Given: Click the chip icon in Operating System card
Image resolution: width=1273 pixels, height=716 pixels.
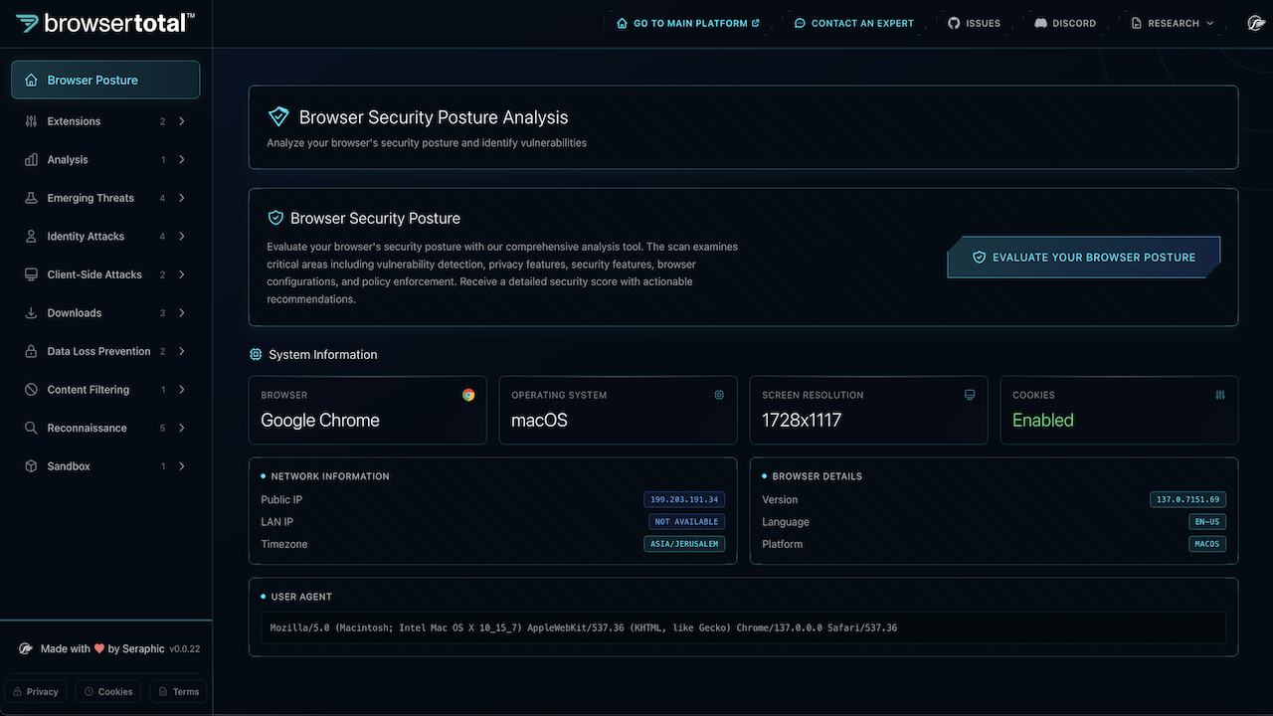Looking at the screenshot, I should point(719,395).
